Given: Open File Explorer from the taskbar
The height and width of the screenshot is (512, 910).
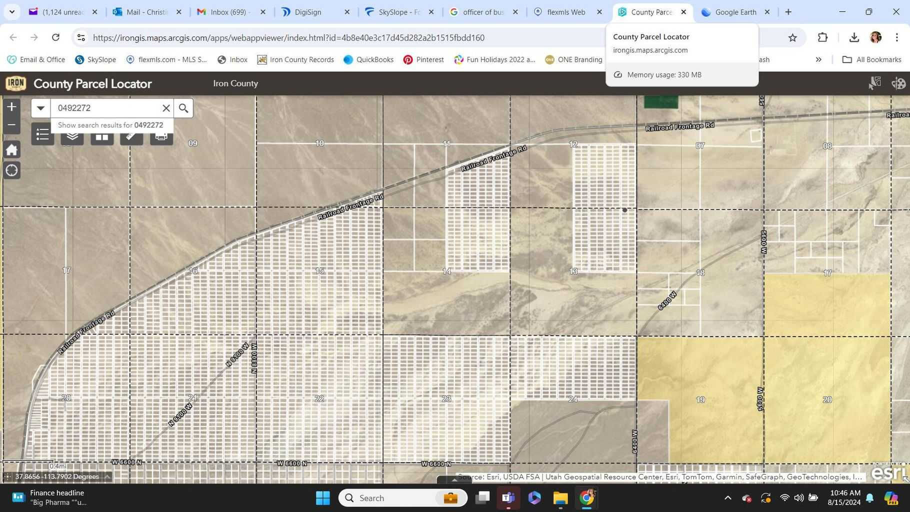Looking at the screenshot, I should [x=559, y=498].
